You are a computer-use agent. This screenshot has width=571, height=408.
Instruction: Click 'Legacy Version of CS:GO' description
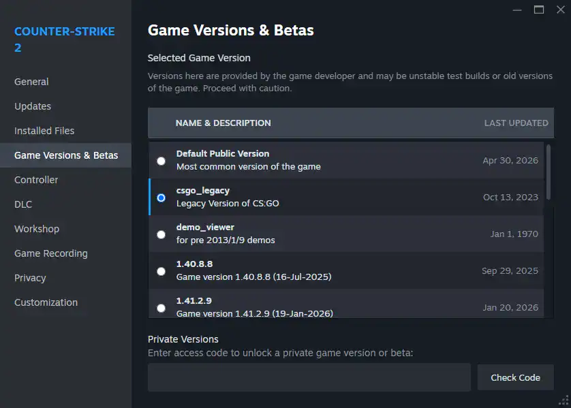pos(228,204)
